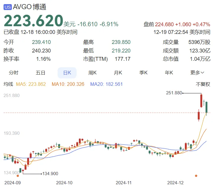The height and width of the screenshot is (189, 213).
Task: Expand the 更多 dropdown menu
Action: (197, 73)
